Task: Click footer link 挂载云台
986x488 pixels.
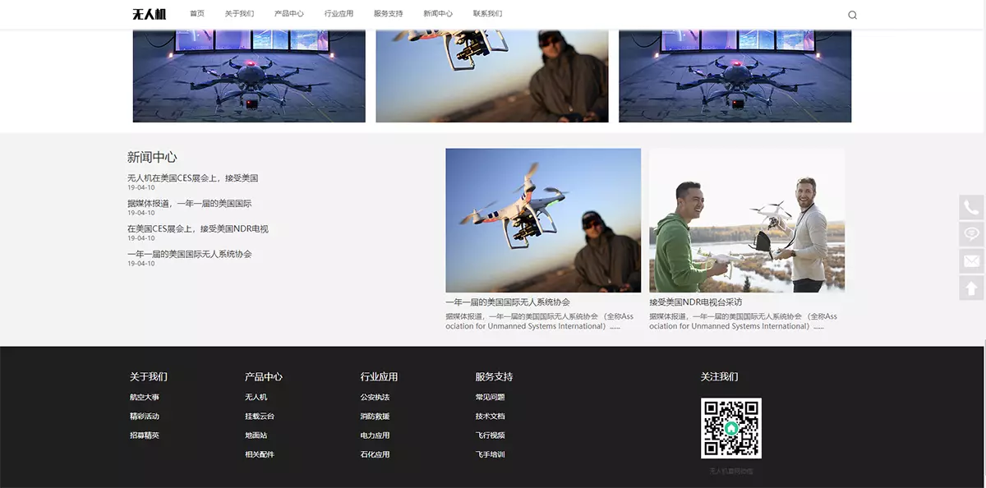Action: point(259,417)
